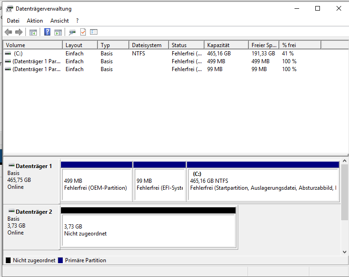
Task: Open the Datei menu
Action: (13, 21)
